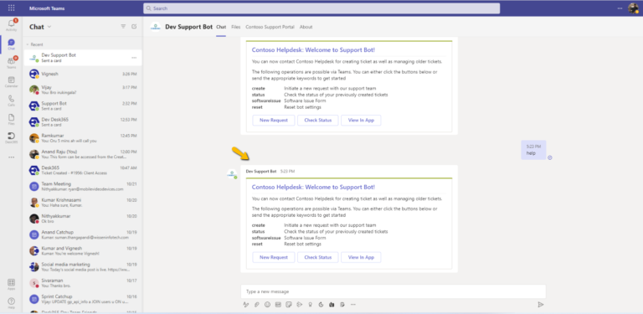Open the sticker picker

click(x=289, y=304)
